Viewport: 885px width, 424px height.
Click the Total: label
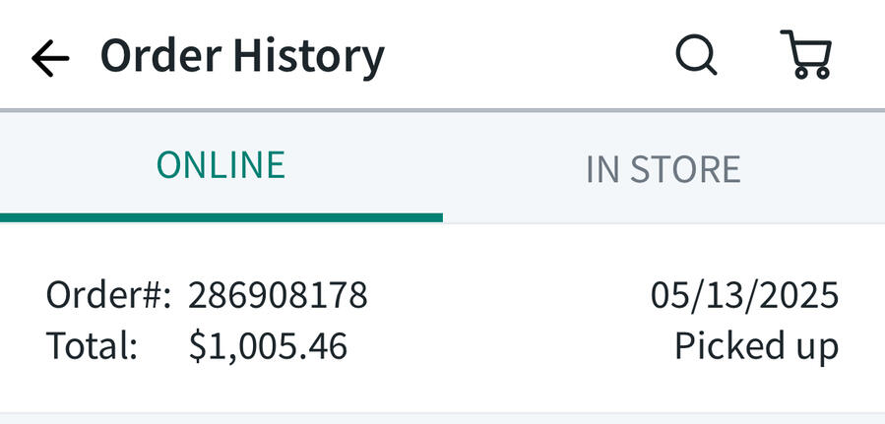(92, 346)
